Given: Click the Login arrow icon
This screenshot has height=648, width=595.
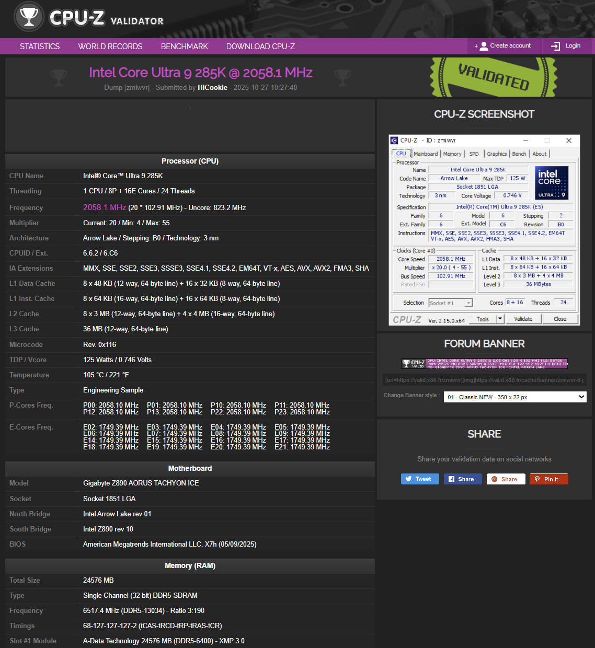Looking at the screenshot, I should point(555,46).
